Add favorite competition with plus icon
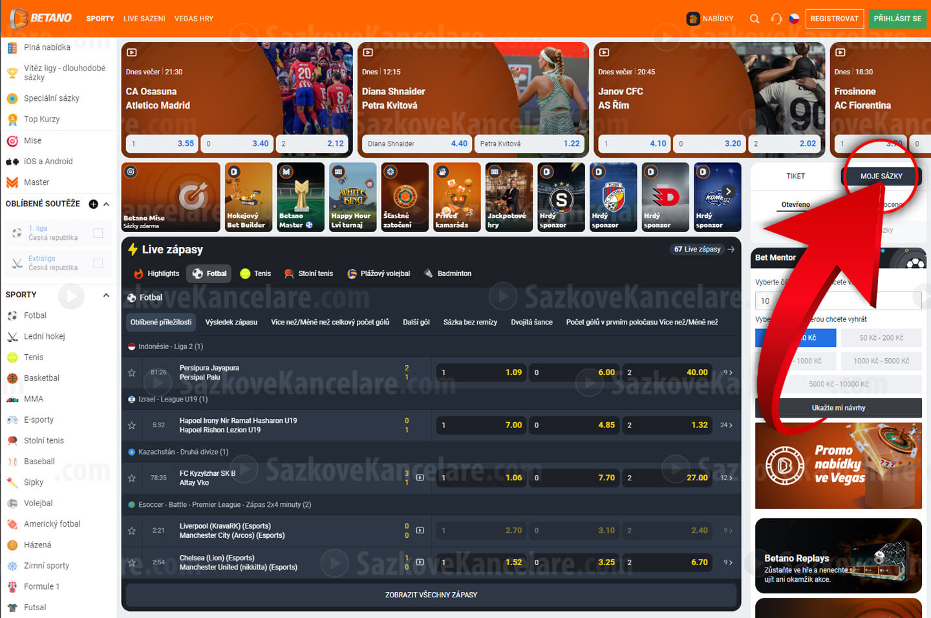The height and width of the screenshot is (618, 931). 93,204
